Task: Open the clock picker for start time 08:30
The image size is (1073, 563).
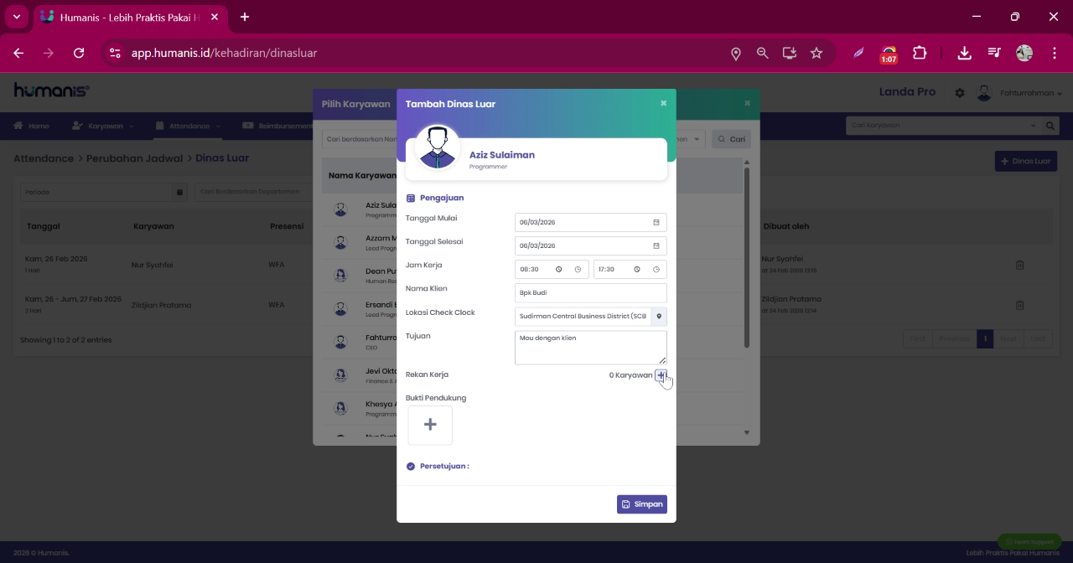Action: click(x=578, y=270)
